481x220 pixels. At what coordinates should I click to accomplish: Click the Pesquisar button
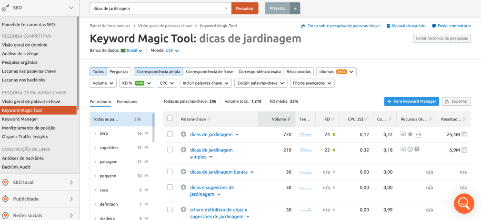(245, 9)
